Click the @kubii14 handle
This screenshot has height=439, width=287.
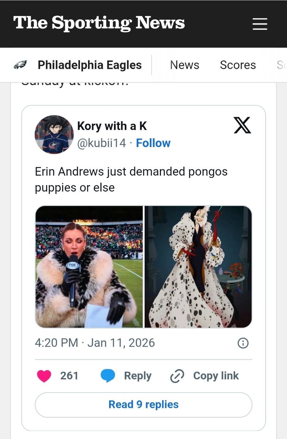tap(102, 143)
